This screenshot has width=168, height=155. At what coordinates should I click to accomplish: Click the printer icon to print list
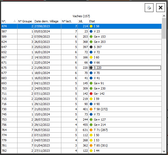pyautogui.click(x=149, y=8)
